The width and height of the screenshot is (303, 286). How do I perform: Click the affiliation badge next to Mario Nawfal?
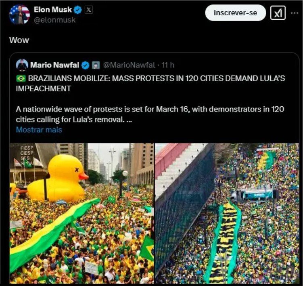[96, 65]
